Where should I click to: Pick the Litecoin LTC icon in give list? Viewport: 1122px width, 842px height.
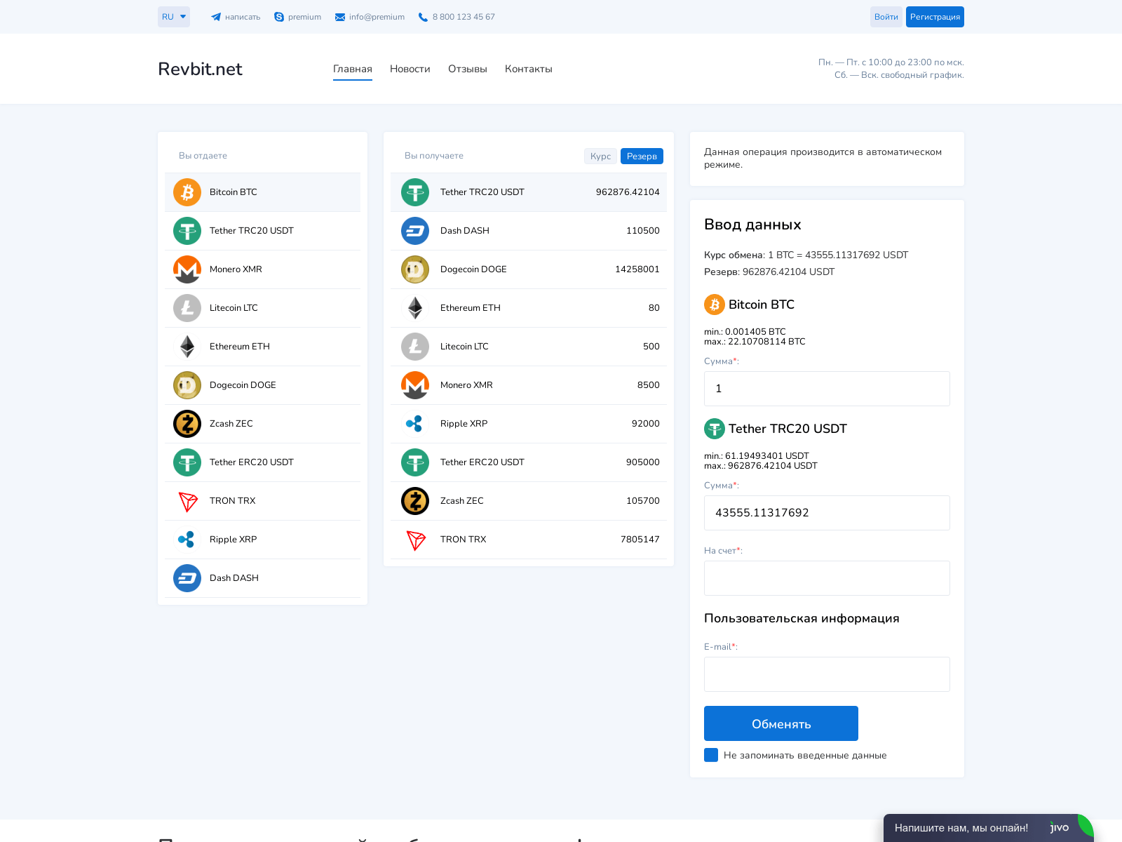187,308
